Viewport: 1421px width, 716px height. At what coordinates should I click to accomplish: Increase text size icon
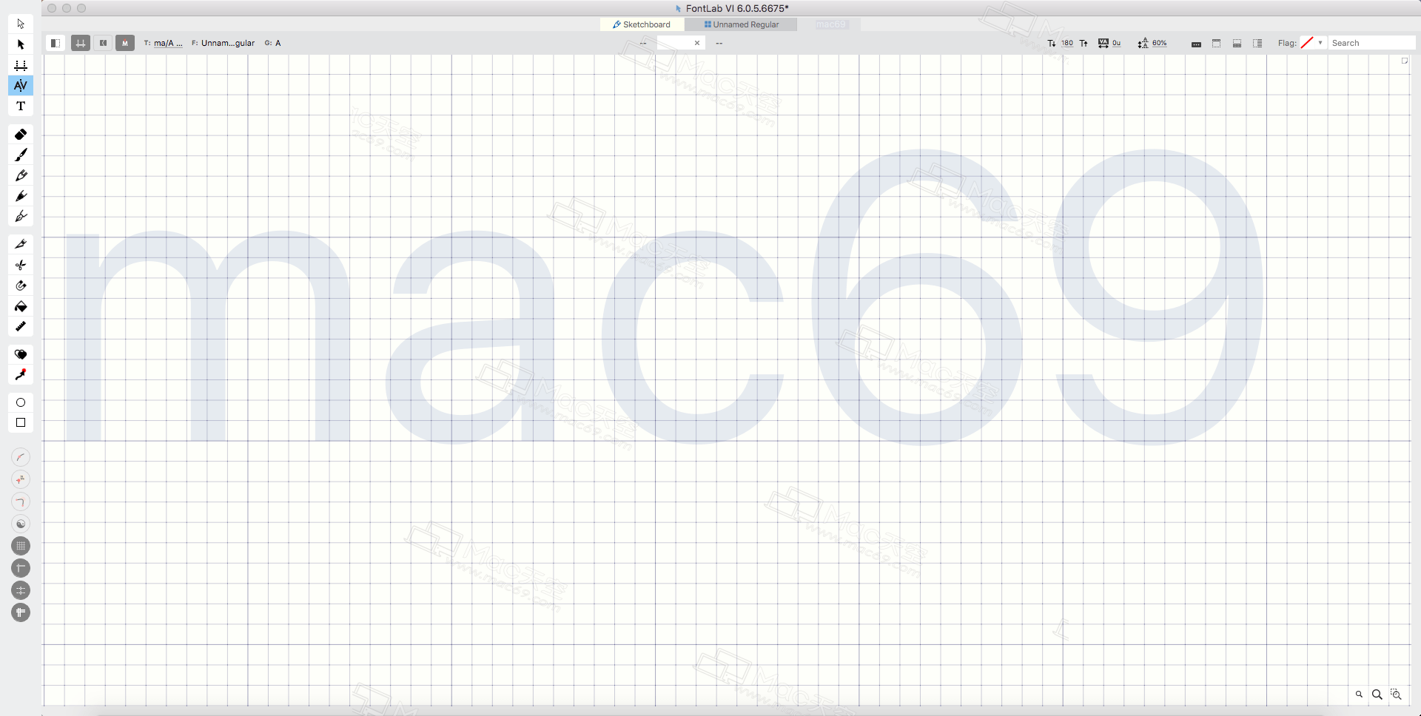(x=1084, y=43)
